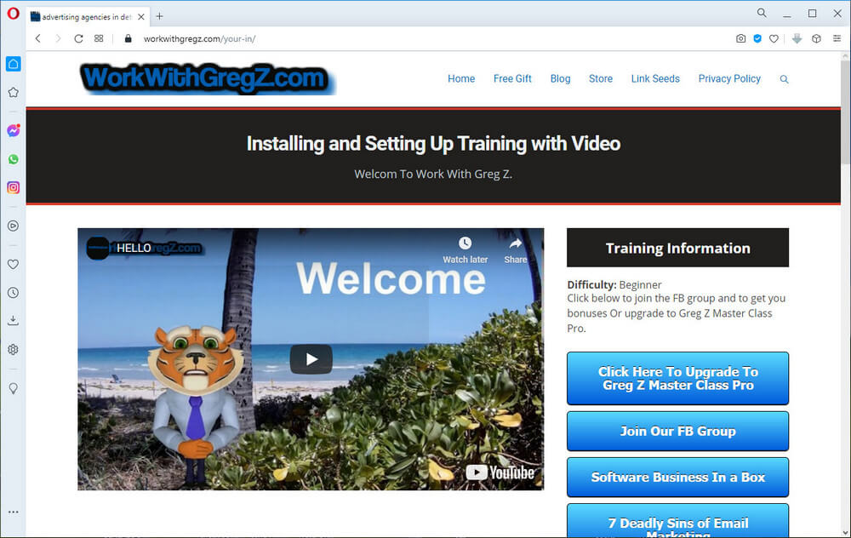Open Speed Dial grid icon
851x538 pixels.
[x=99, y=38]
